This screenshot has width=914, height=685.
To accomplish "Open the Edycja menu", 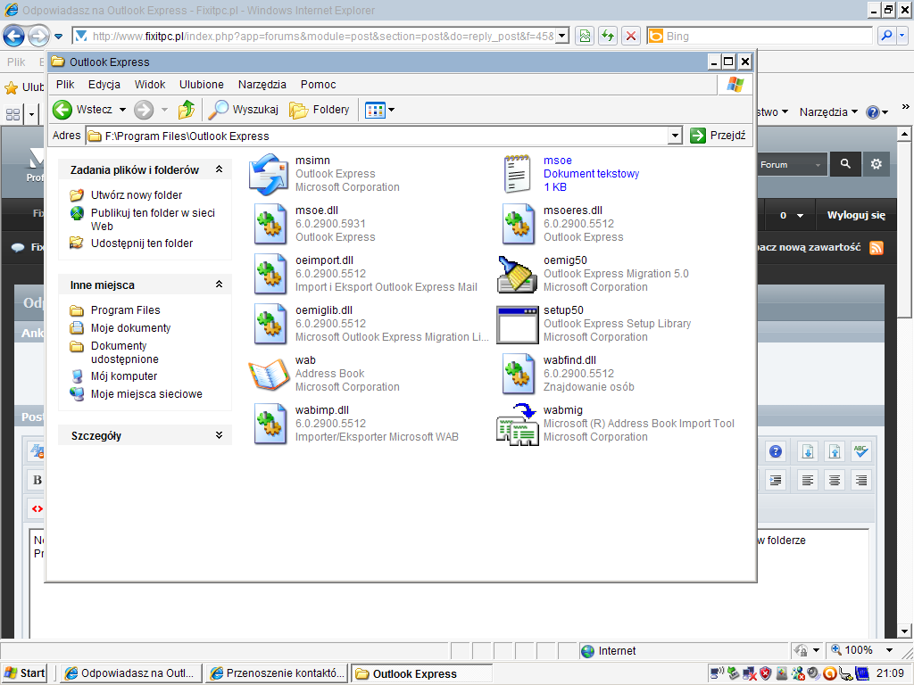I will pyautogui.click(x=104, y=85).
